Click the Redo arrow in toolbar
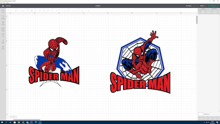 [11, 10]
